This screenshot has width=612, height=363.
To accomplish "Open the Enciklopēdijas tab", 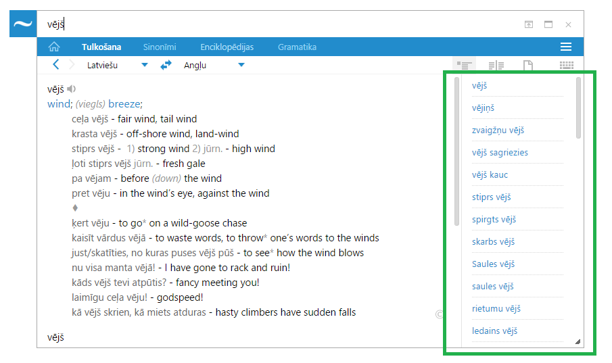I will pos(227,47).
